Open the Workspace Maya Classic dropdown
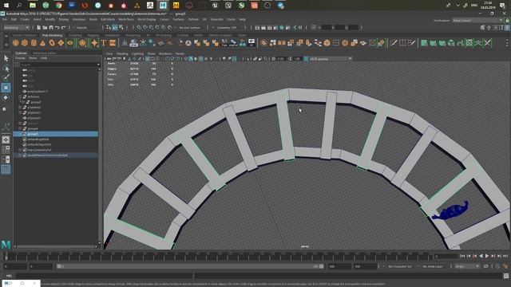 pyautogui.click(x=477, y=20)
